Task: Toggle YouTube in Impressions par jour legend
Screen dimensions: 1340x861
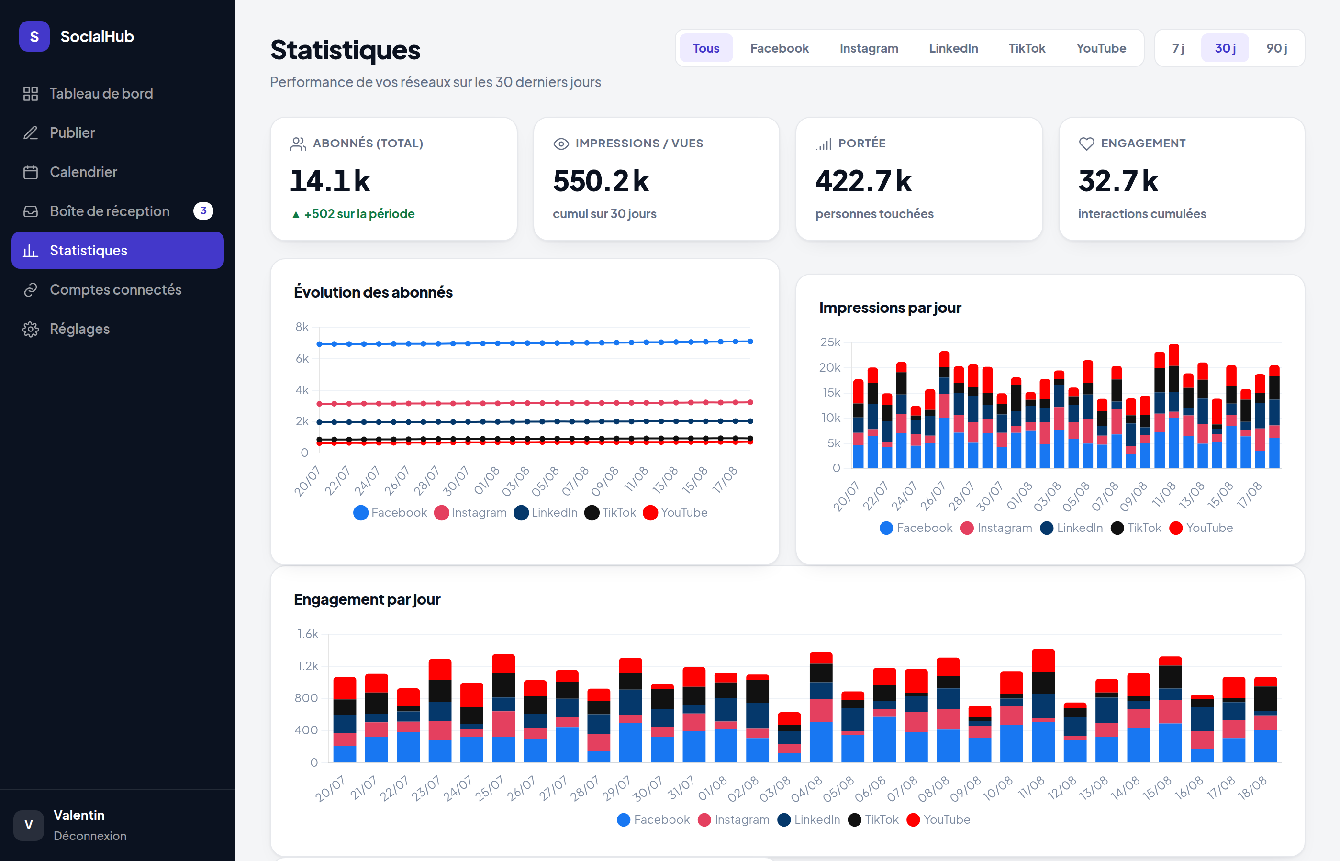Action: click(x=1201, y=528)
